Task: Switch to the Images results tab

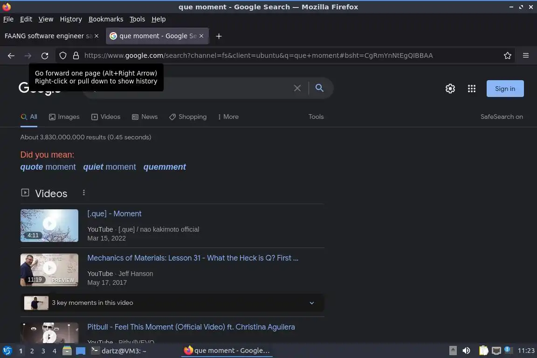Action: click(64, 117)
